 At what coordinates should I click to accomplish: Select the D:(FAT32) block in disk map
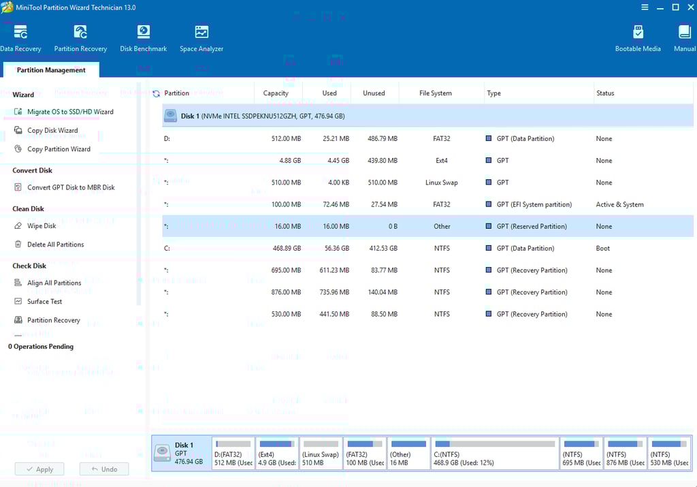[233, 453]
